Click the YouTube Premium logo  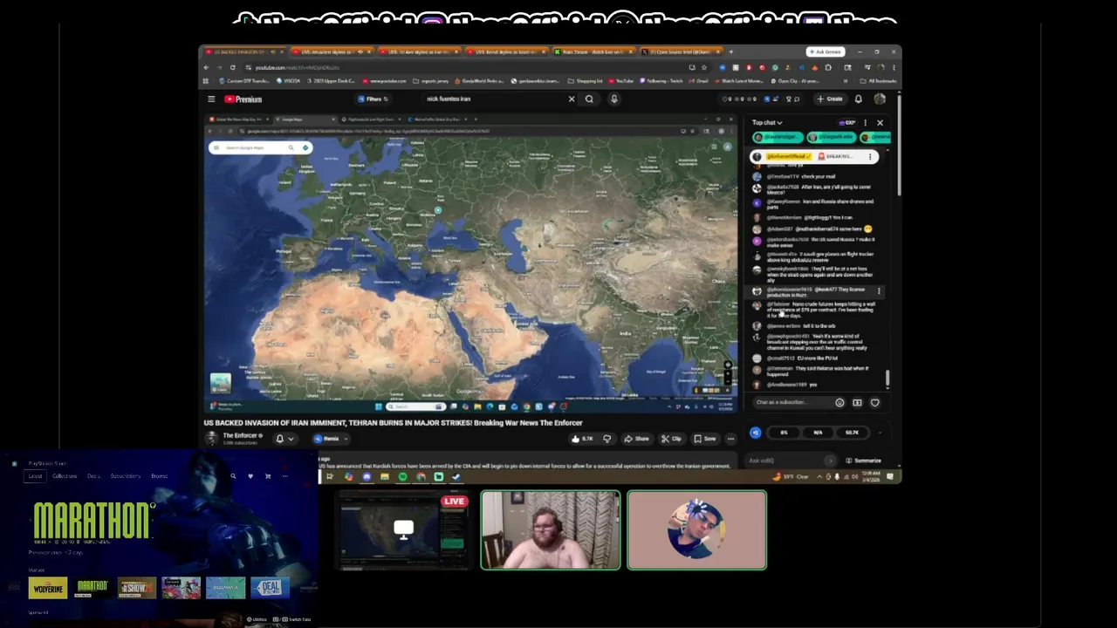243,99
